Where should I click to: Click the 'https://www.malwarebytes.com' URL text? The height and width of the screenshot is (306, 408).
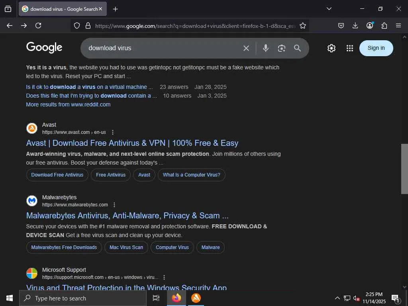pyautogui.click(x=75, y=205)
